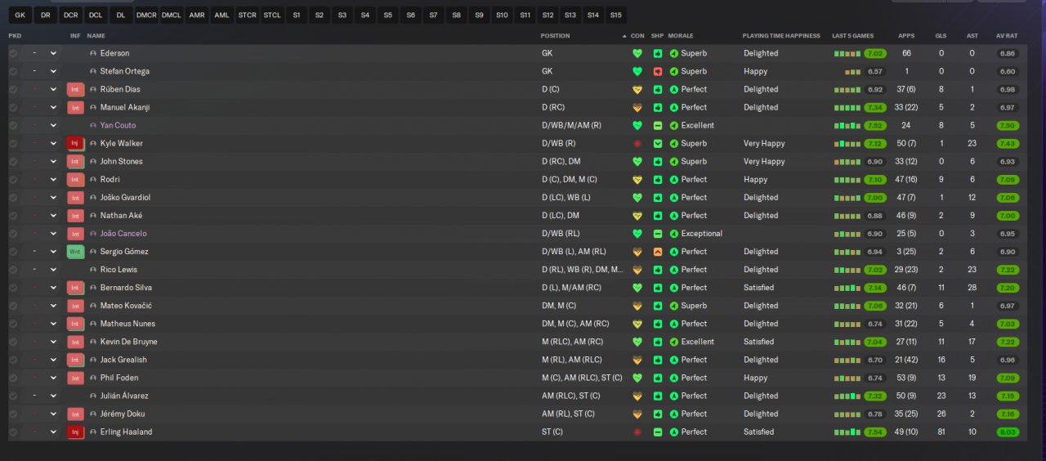Sort by the AV RAT column header
This screenshot has height=461, width=1046.
click(1007, 36)
